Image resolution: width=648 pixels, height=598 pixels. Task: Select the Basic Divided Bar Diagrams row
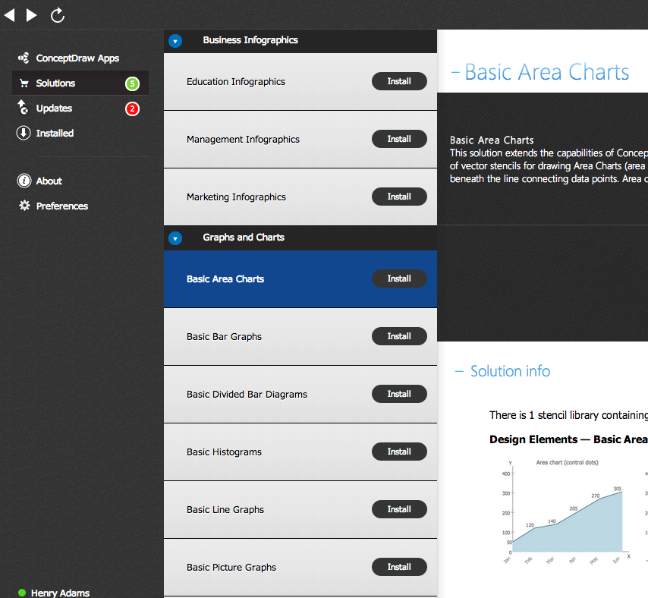pyautogui.click(x=300, y=395)
